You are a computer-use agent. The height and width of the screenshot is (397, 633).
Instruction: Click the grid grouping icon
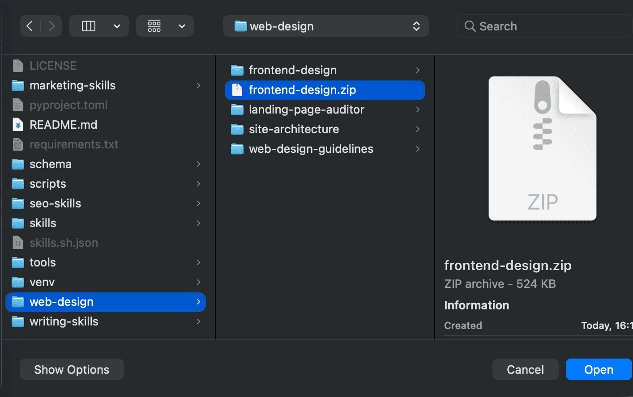[x=154, y=26]
